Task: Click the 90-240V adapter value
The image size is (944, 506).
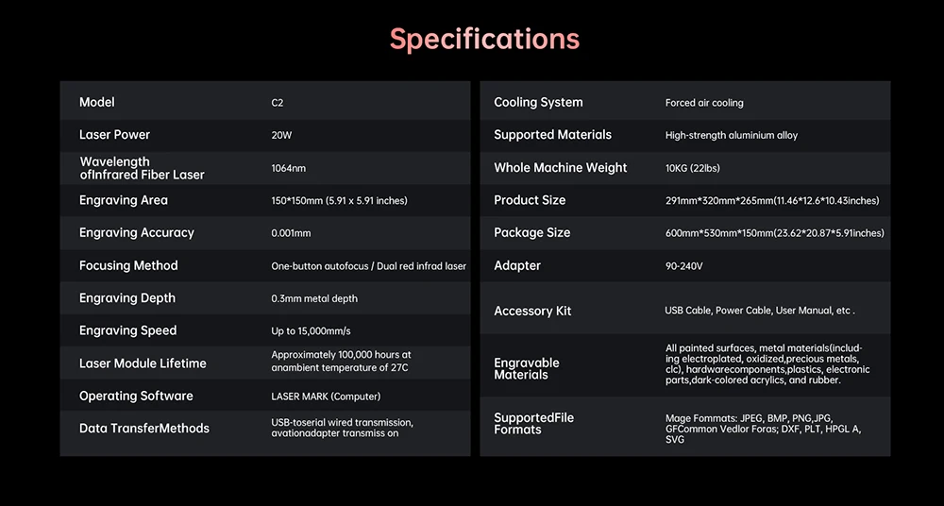Action: coord(684,266)
